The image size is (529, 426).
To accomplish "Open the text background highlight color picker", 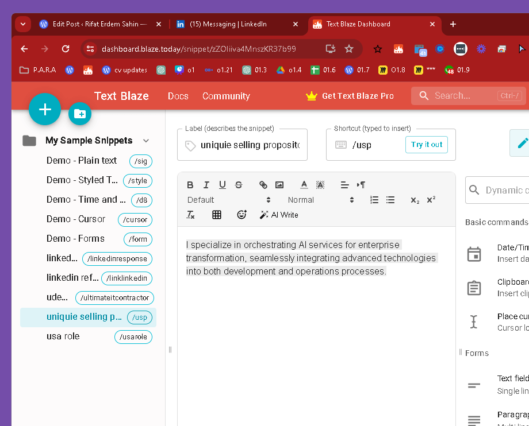I will click(x=320, y=184).
